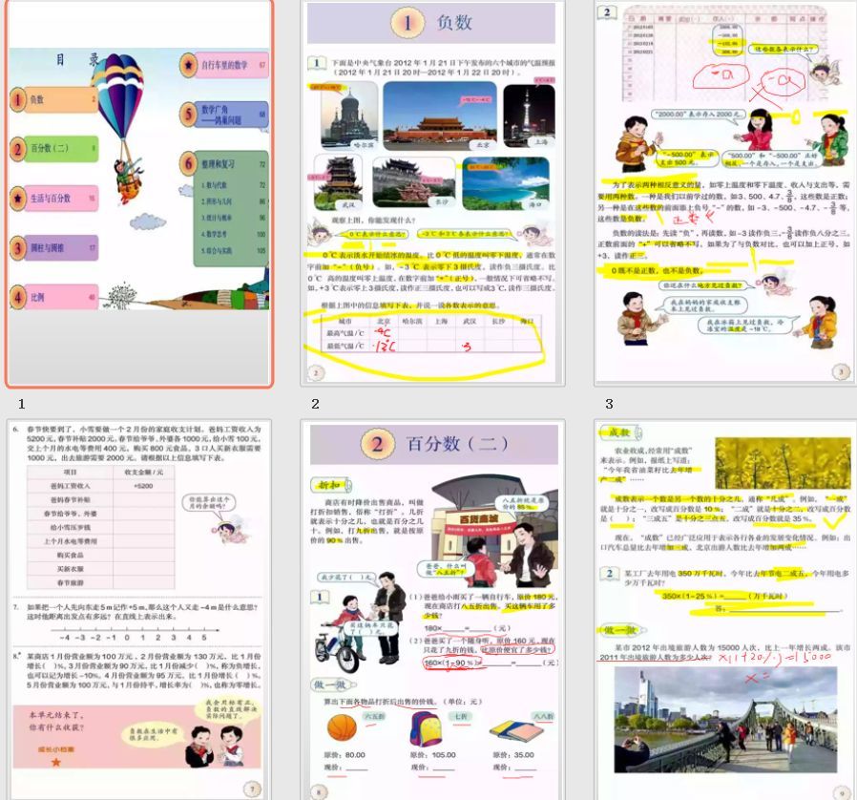The width and height of the screenshot is (857, 800).
Task: Select the 百分数(二) contents entry
Action: pos(54,149)
